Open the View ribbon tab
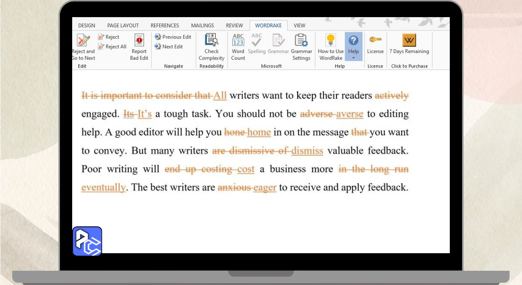Image resolution: width=522 pixels, height=285 pixels. pyautogui.click(x=299, y=26)
